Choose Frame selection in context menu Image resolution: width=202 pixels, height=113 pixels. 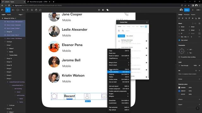point(119,72)
